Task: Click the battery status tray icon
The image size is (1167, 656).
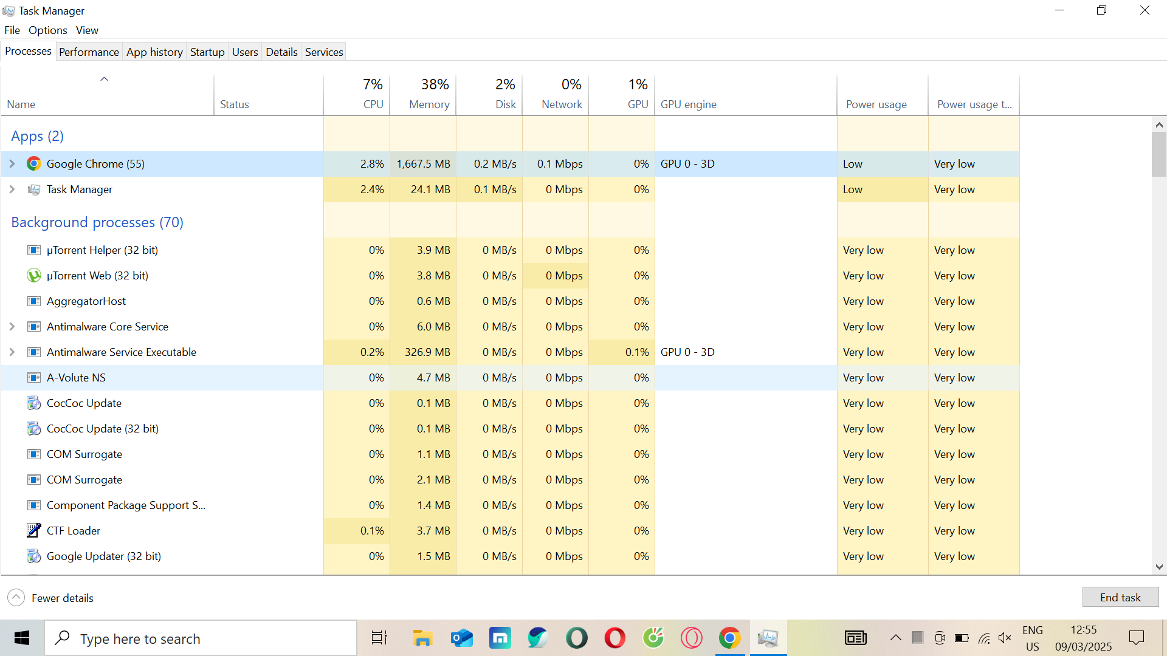Action: click(x=962, y=638)
